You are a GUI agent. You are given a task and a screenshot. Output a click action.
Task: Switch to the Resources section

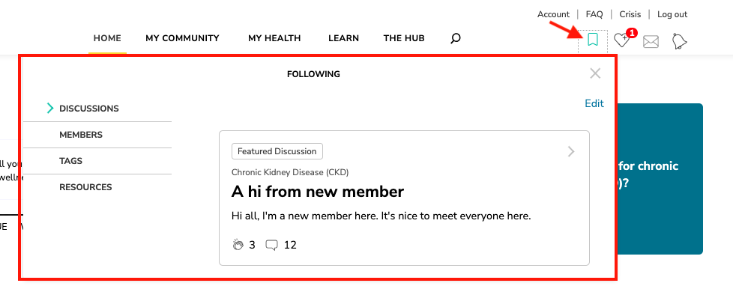(85, 187)
